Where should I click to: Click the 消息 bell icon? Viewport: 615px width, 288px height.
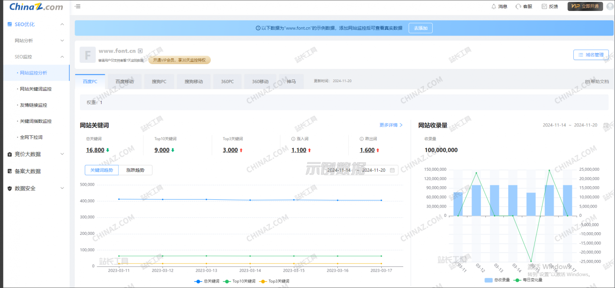pyautogui.click(x=494, y=7)
